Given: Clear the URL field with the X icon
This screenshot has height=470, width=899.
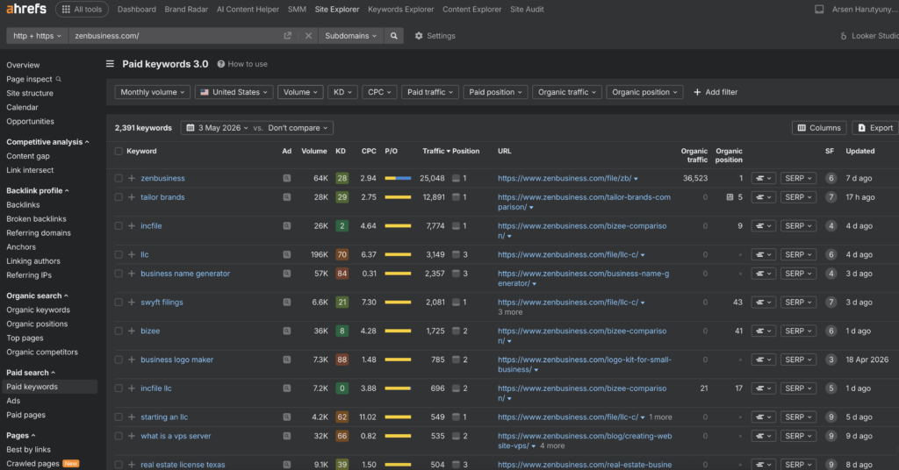Looking at the screenshot, I should [308, 35].
